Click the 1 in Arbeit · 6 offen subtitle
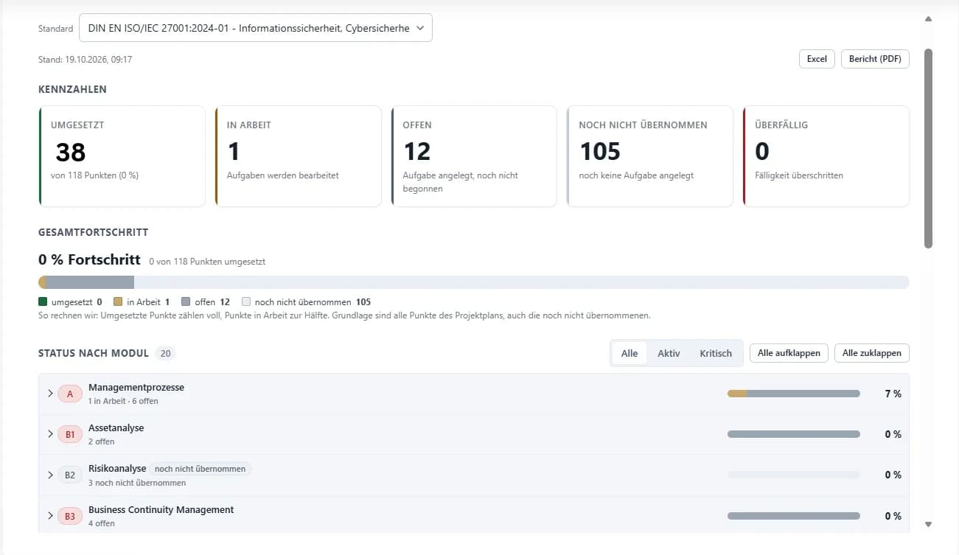Viewport: 959px width, 555px height. 123,401
